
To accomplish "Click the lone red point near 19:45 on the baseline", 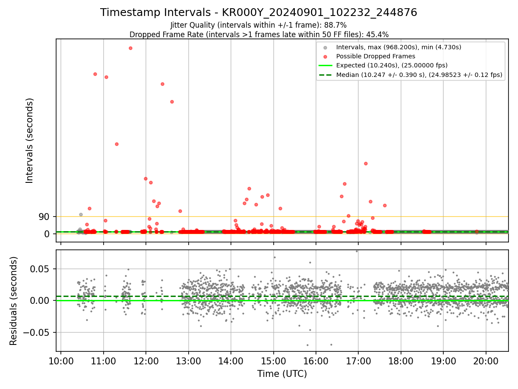I will (477, 232).
